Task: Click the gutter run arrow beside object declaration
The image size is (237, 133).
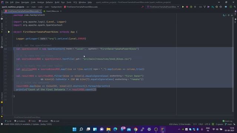Action: 9,32
